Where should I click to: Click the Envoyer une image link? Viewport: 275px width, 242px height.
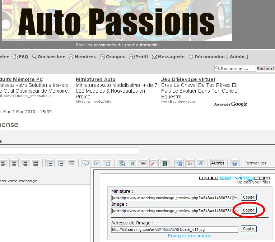pos(190,236)
